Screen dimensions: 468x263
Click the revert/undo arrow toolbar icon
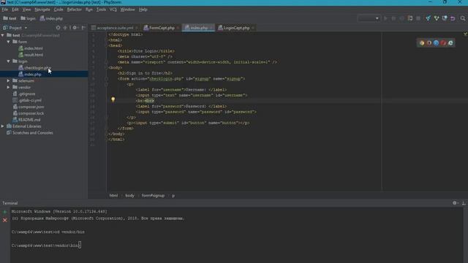click(453, 18)
